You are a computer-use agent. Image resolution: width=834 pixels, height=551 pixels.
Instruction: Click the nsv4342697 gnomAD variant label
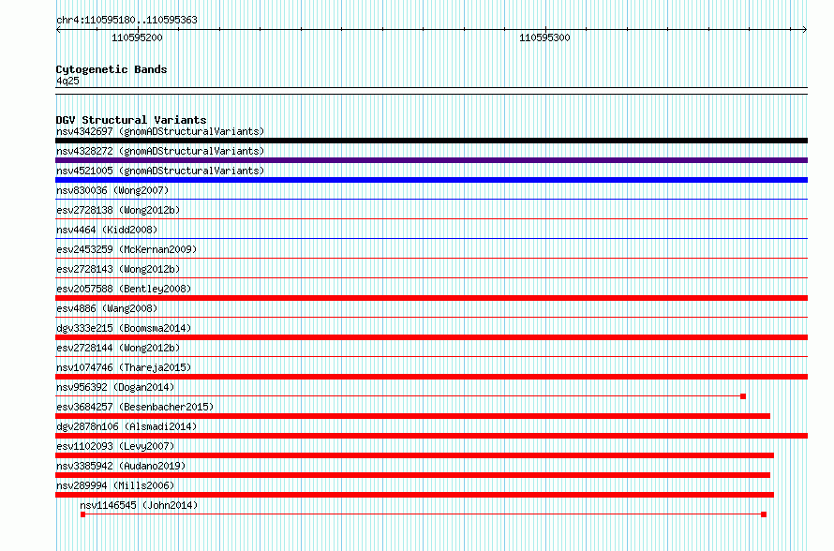pos(160,131)
